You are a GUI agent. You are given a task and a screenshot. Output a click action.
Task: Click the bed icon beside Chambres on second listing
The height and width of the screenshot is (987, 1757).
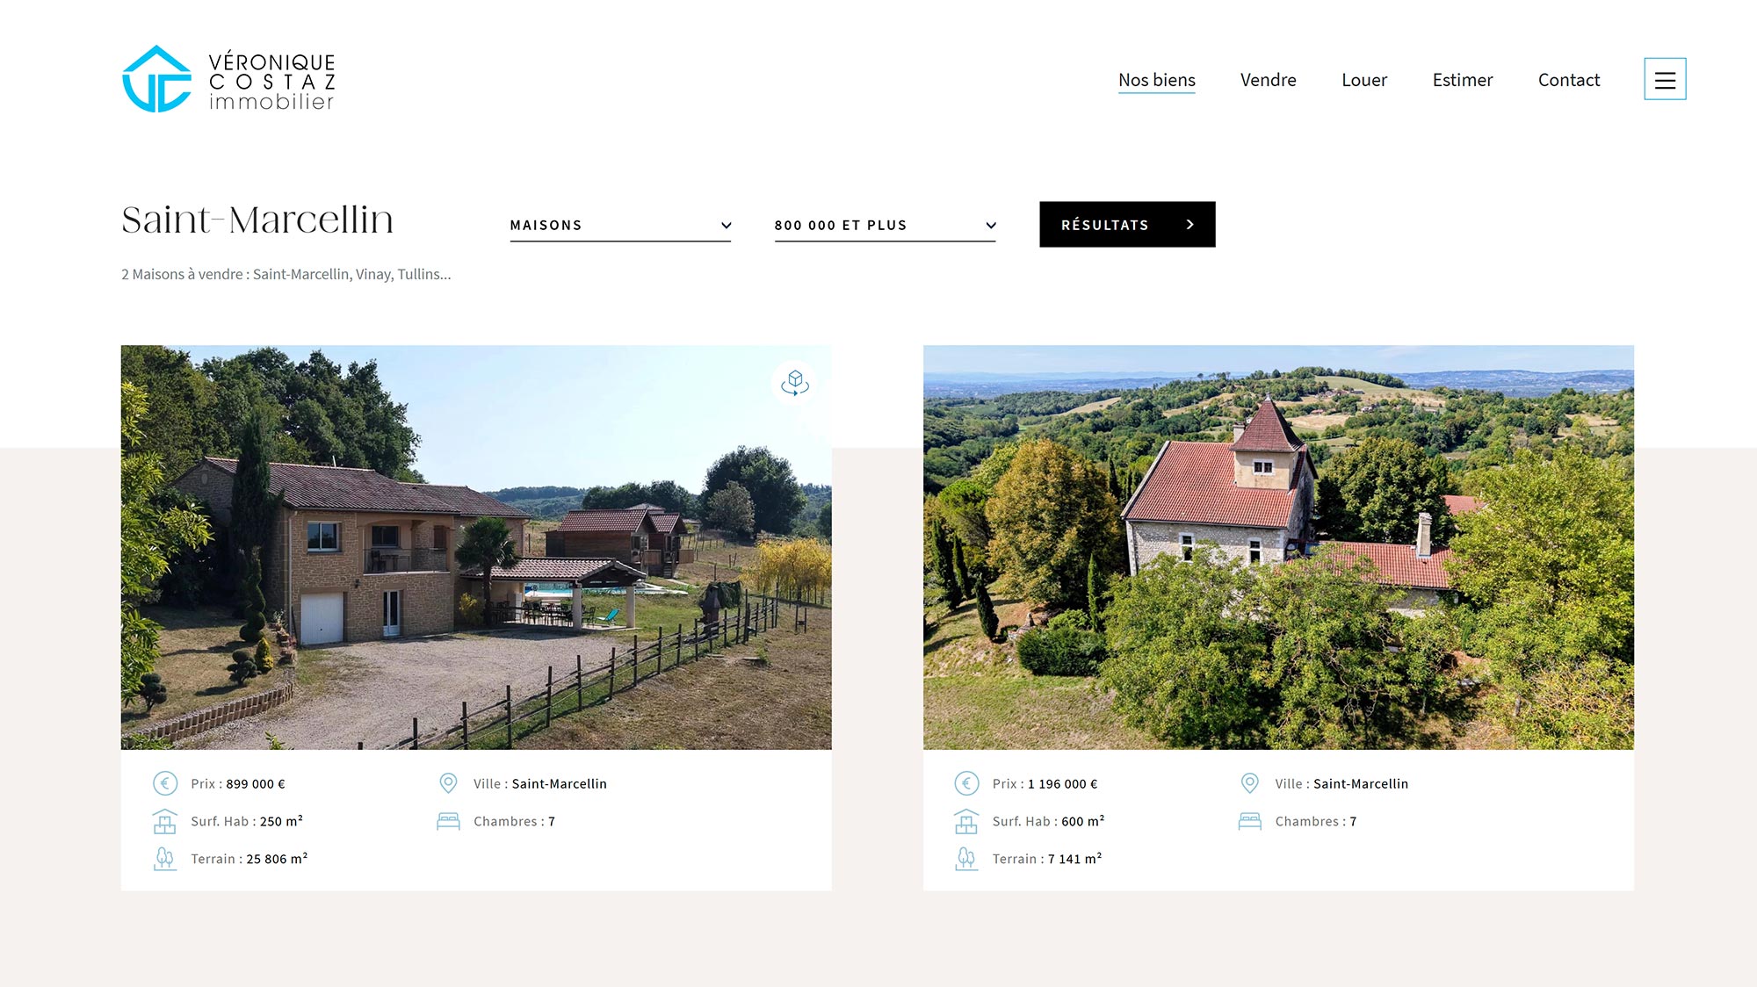1249,822
